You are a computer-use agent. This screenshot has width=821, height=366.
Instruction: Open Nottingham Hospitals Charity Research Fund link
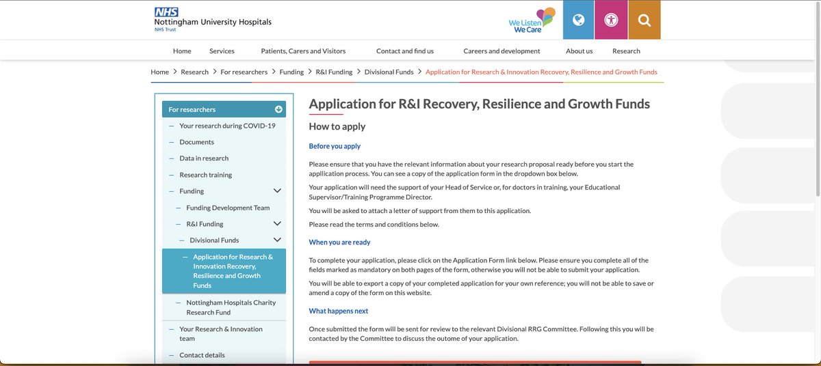coord(231,307)
